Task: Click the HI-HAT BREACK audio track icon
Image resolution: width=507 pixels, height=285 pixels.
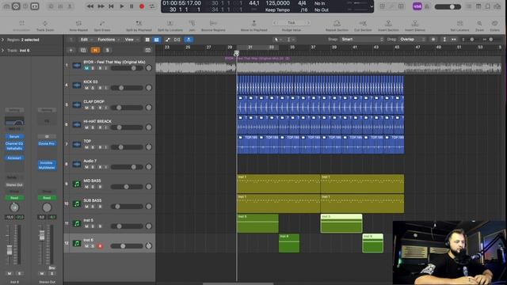Action: pos(77,124)
